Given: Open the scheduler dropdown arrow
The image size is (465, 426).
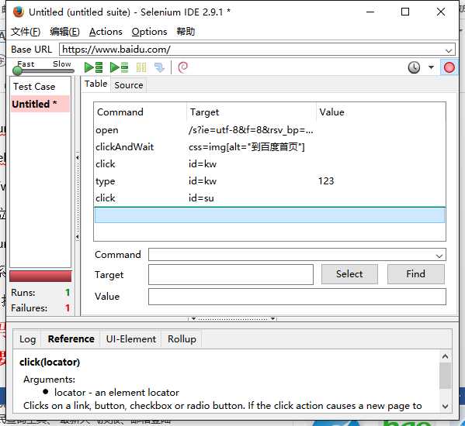Looking at the screenshot, I should [x=431, y=67].
